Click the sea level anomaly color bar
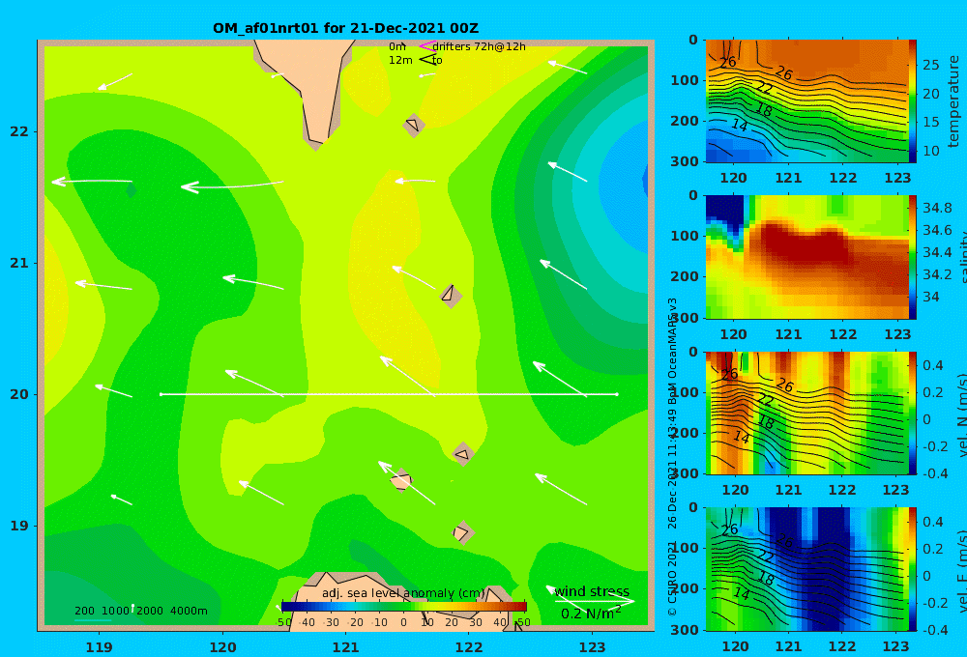967x657 pixels. [404, 607]
